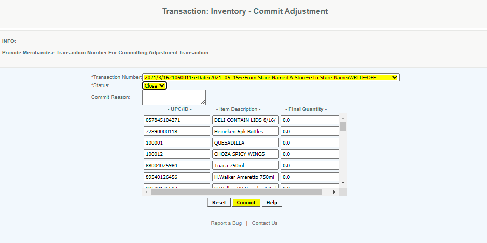The height and width of the screenshot is (243, 487).
Task: Focus the UPC field with 100012
Action: pos(176,154)
